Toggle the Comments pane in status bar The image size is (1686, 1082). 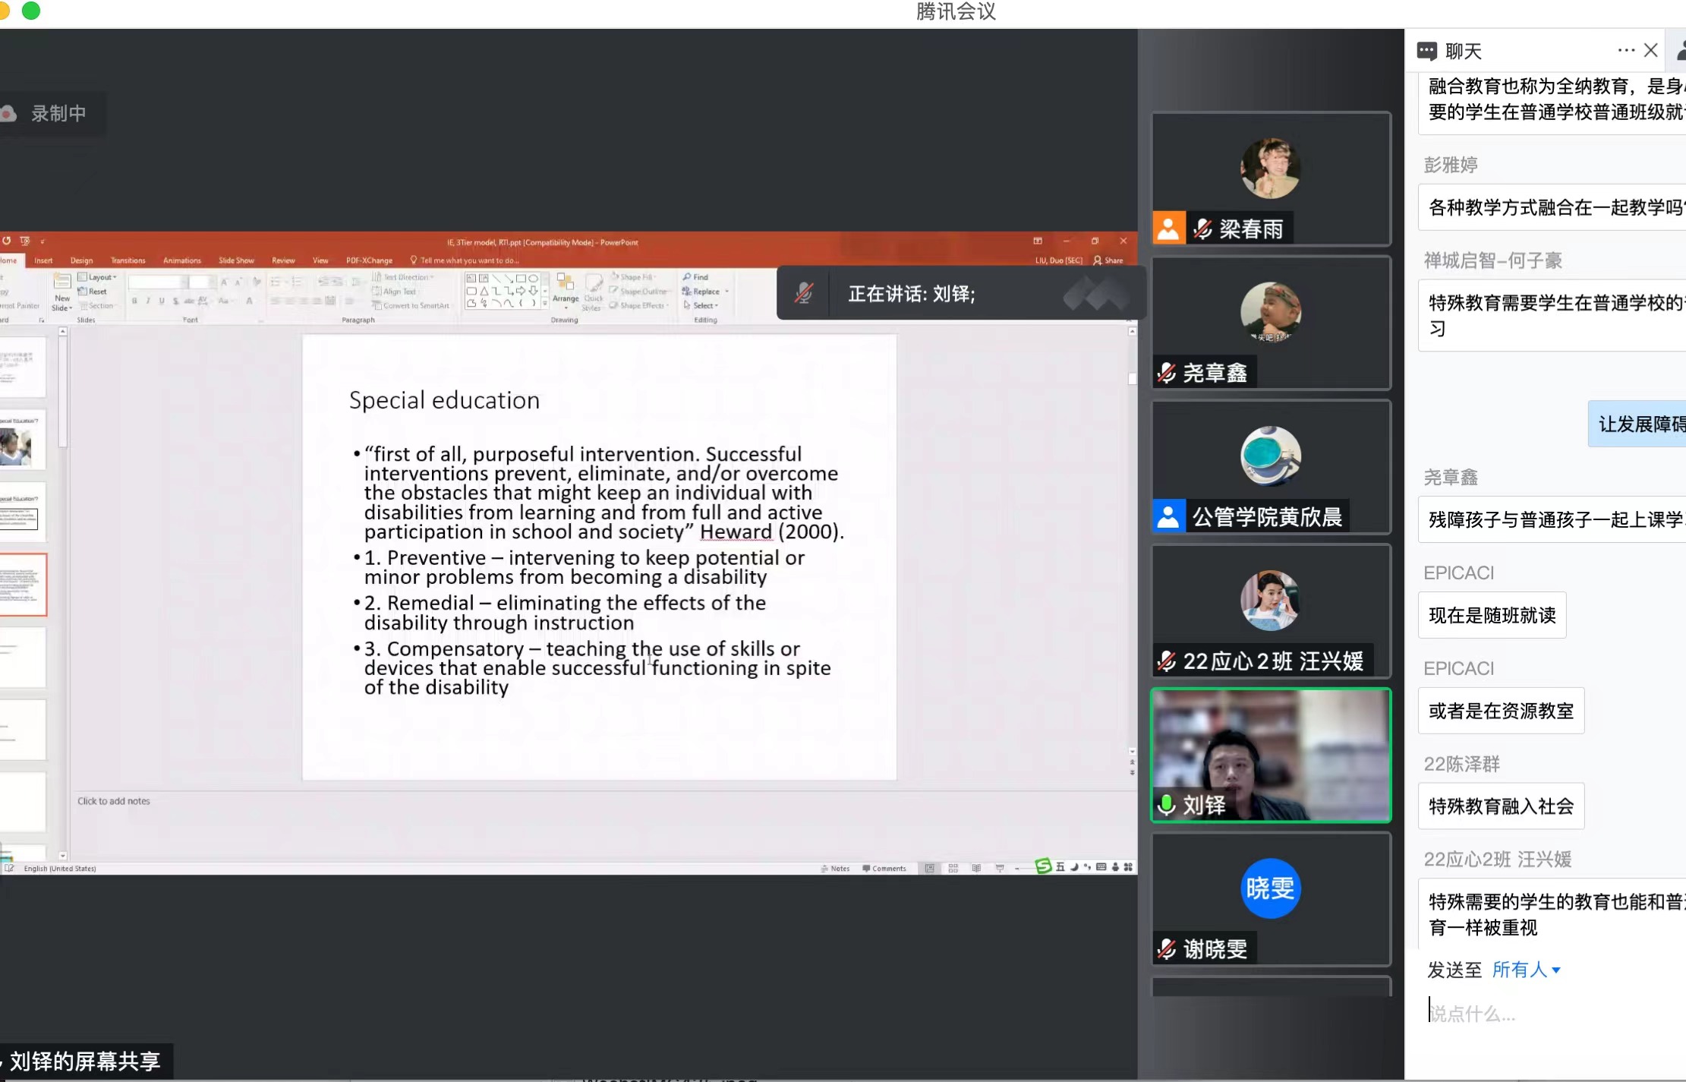click(884, 868)
